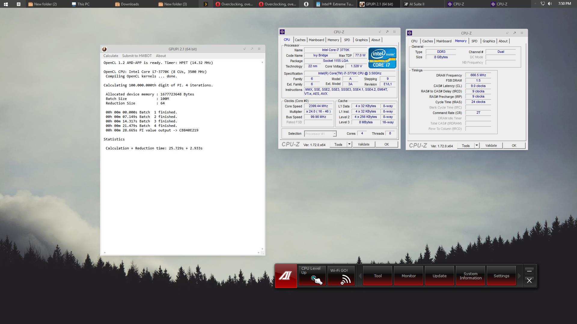Image resolution: width=577 pixels, height=324 pixels.
Task: Click the white circle taskbar icon
Action: click(x=306, y=4)
